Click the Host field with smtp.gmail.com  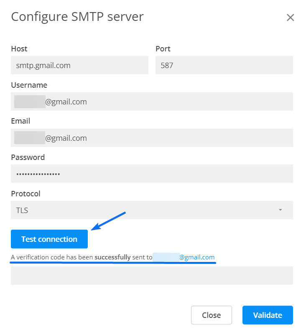click(x=79, y=66)
